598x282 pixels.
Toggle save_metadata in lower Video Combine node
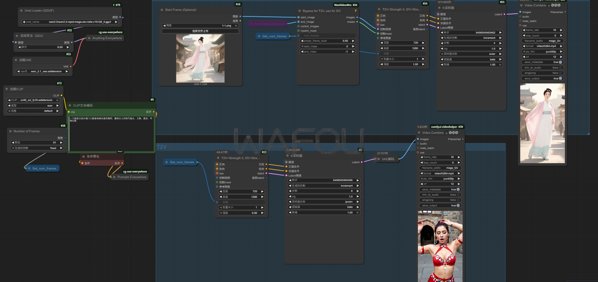pyautogui.click(x=458, y=189)
